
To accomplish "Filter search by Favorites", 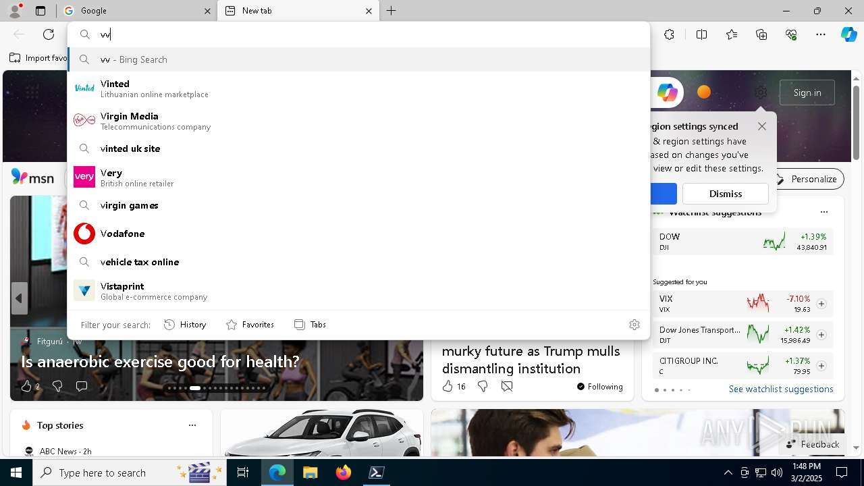I will (x=250, y=325).
